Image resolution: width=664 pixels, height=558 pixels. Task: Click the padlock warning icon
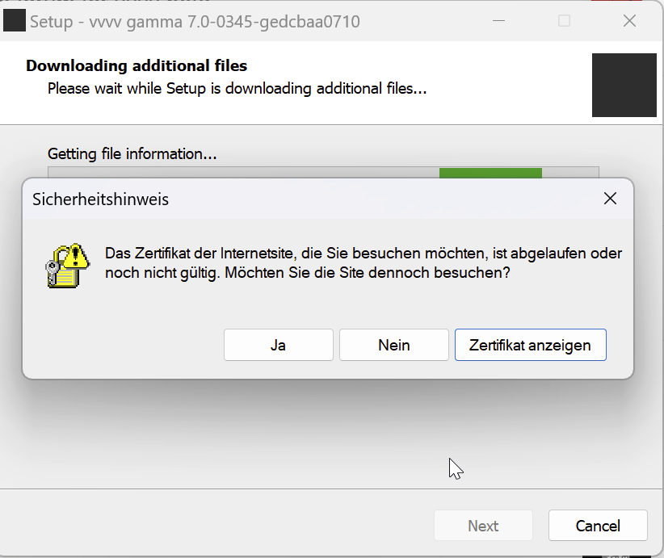pos(67,266)
